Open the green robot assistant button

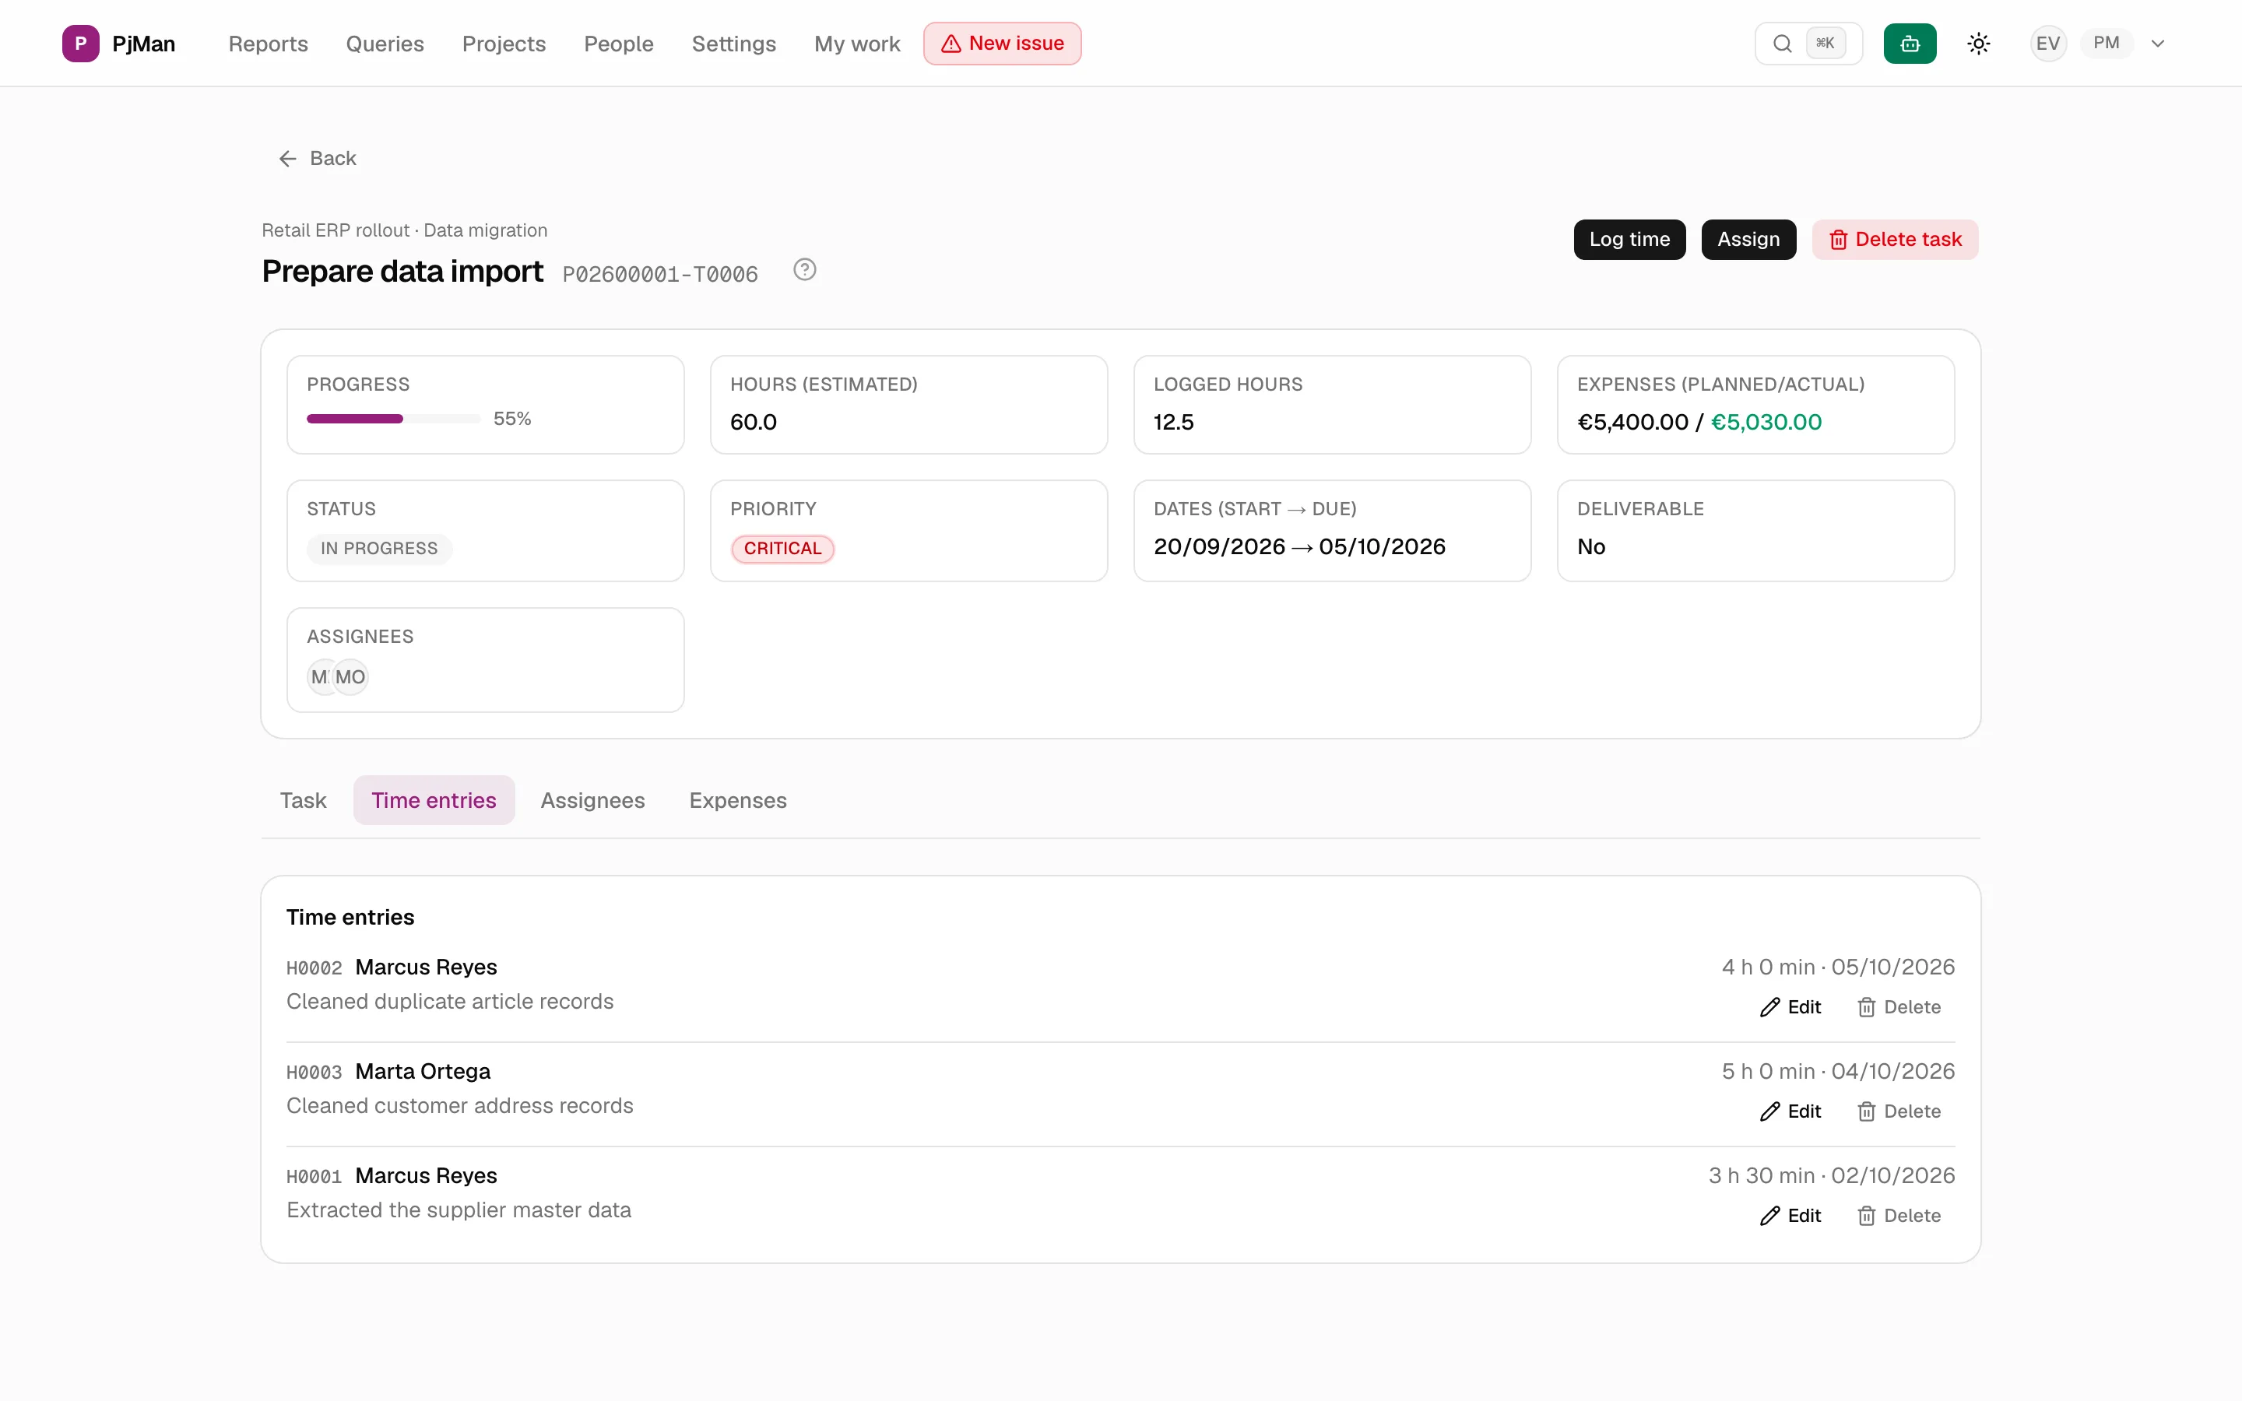point(1910,44)
